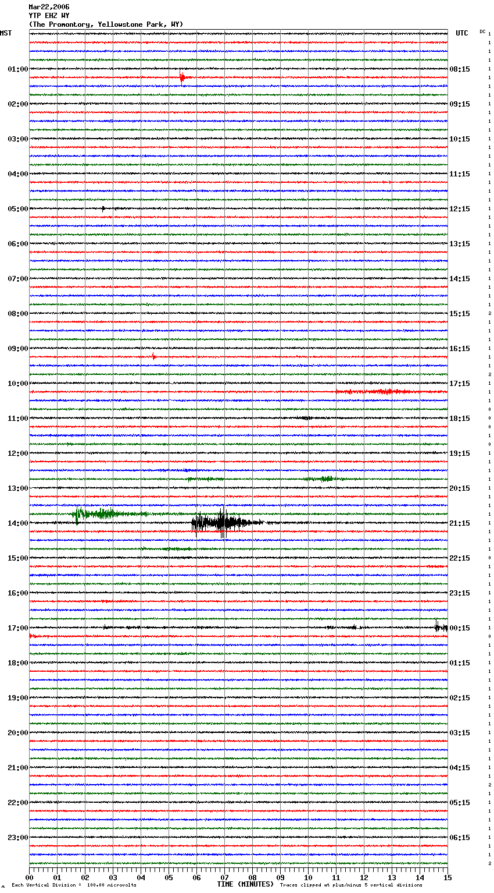Screen dimensions: 494x893
Task: Select the 18:00 MST time label
Action: (18, 663)
